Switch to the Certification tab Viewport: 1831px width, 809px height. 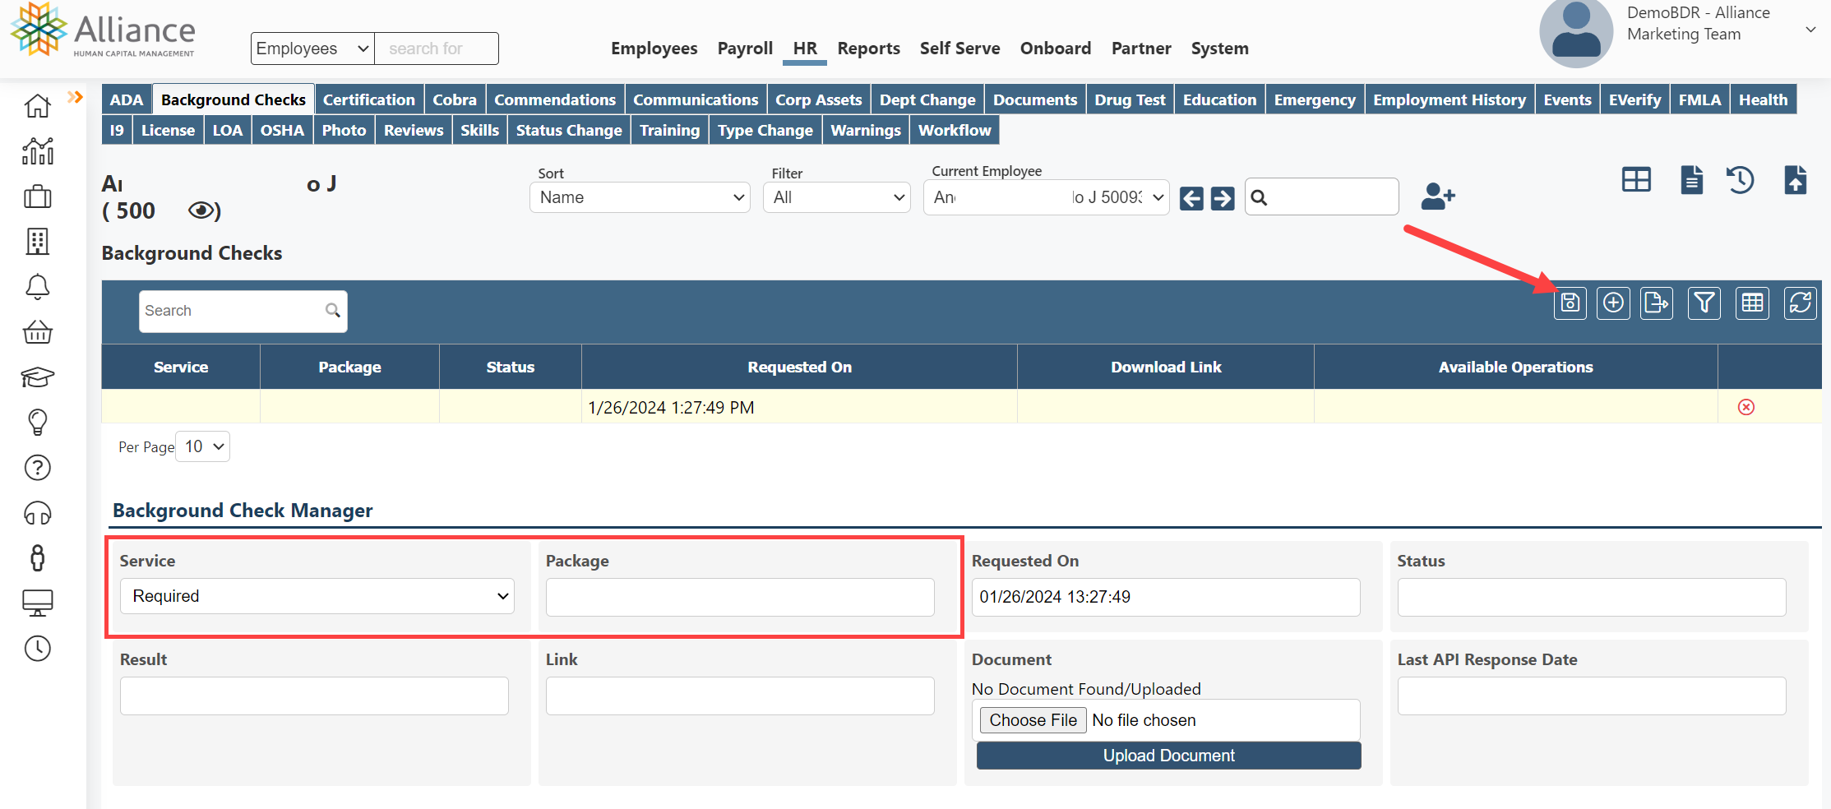pos(369,99)
